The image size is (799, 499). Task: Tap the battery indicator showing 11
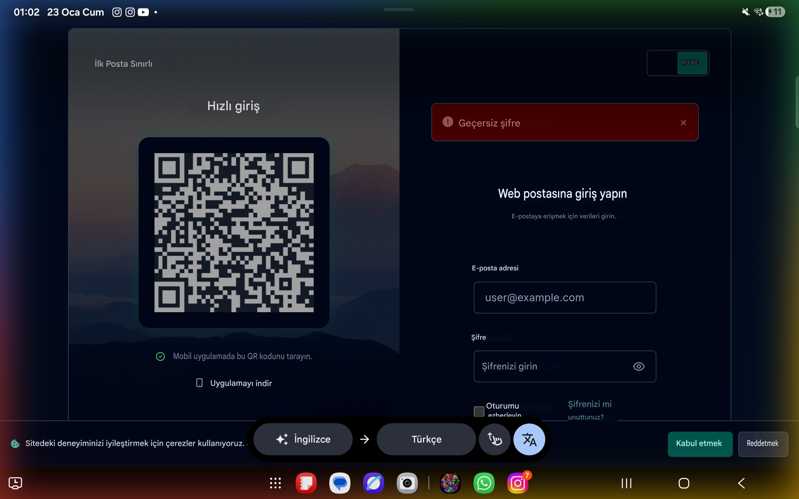click(x=775, y=12)
